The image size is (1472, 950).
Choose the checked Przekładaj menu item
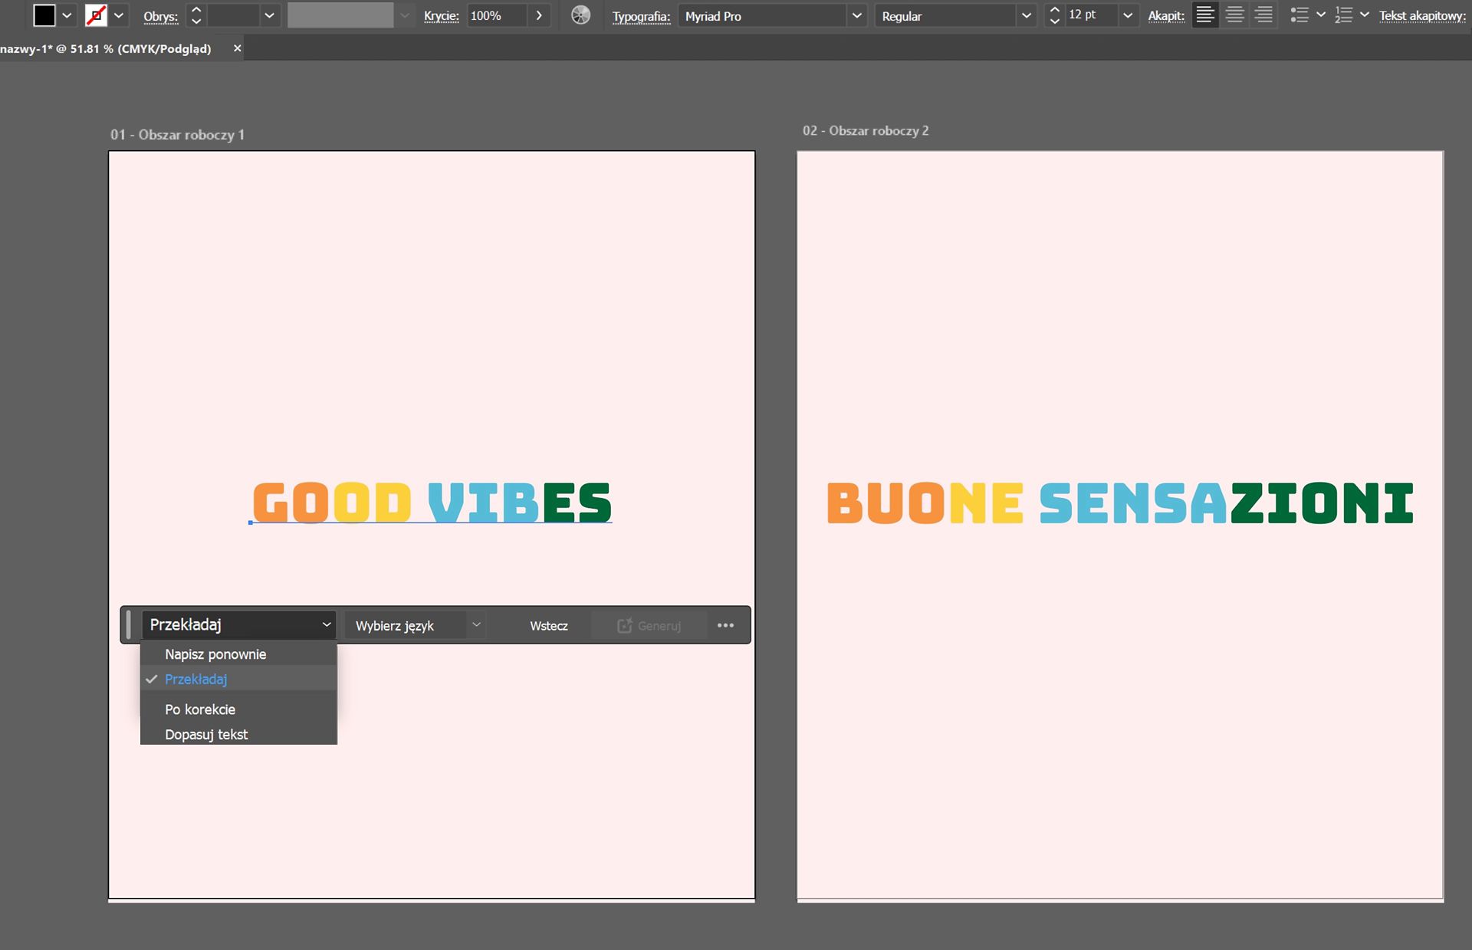click(238, 679)
